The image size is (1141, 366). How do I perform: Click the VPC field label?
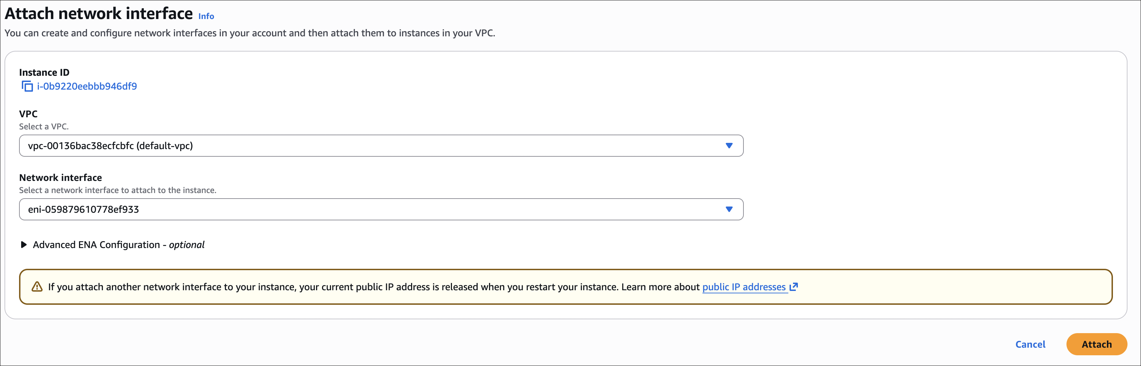point(28,114)
